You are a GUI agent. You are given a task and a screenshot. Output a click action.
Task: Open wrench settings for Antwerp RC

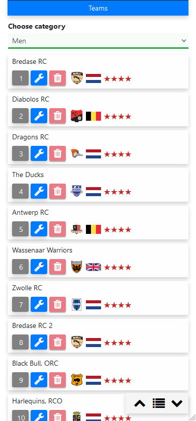(x=39, y=229)
